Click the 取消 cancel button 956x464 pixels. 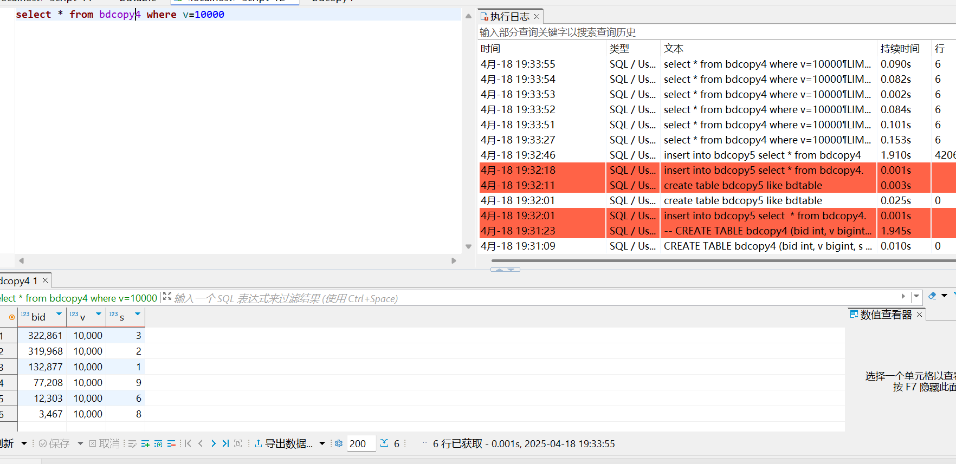104,443
